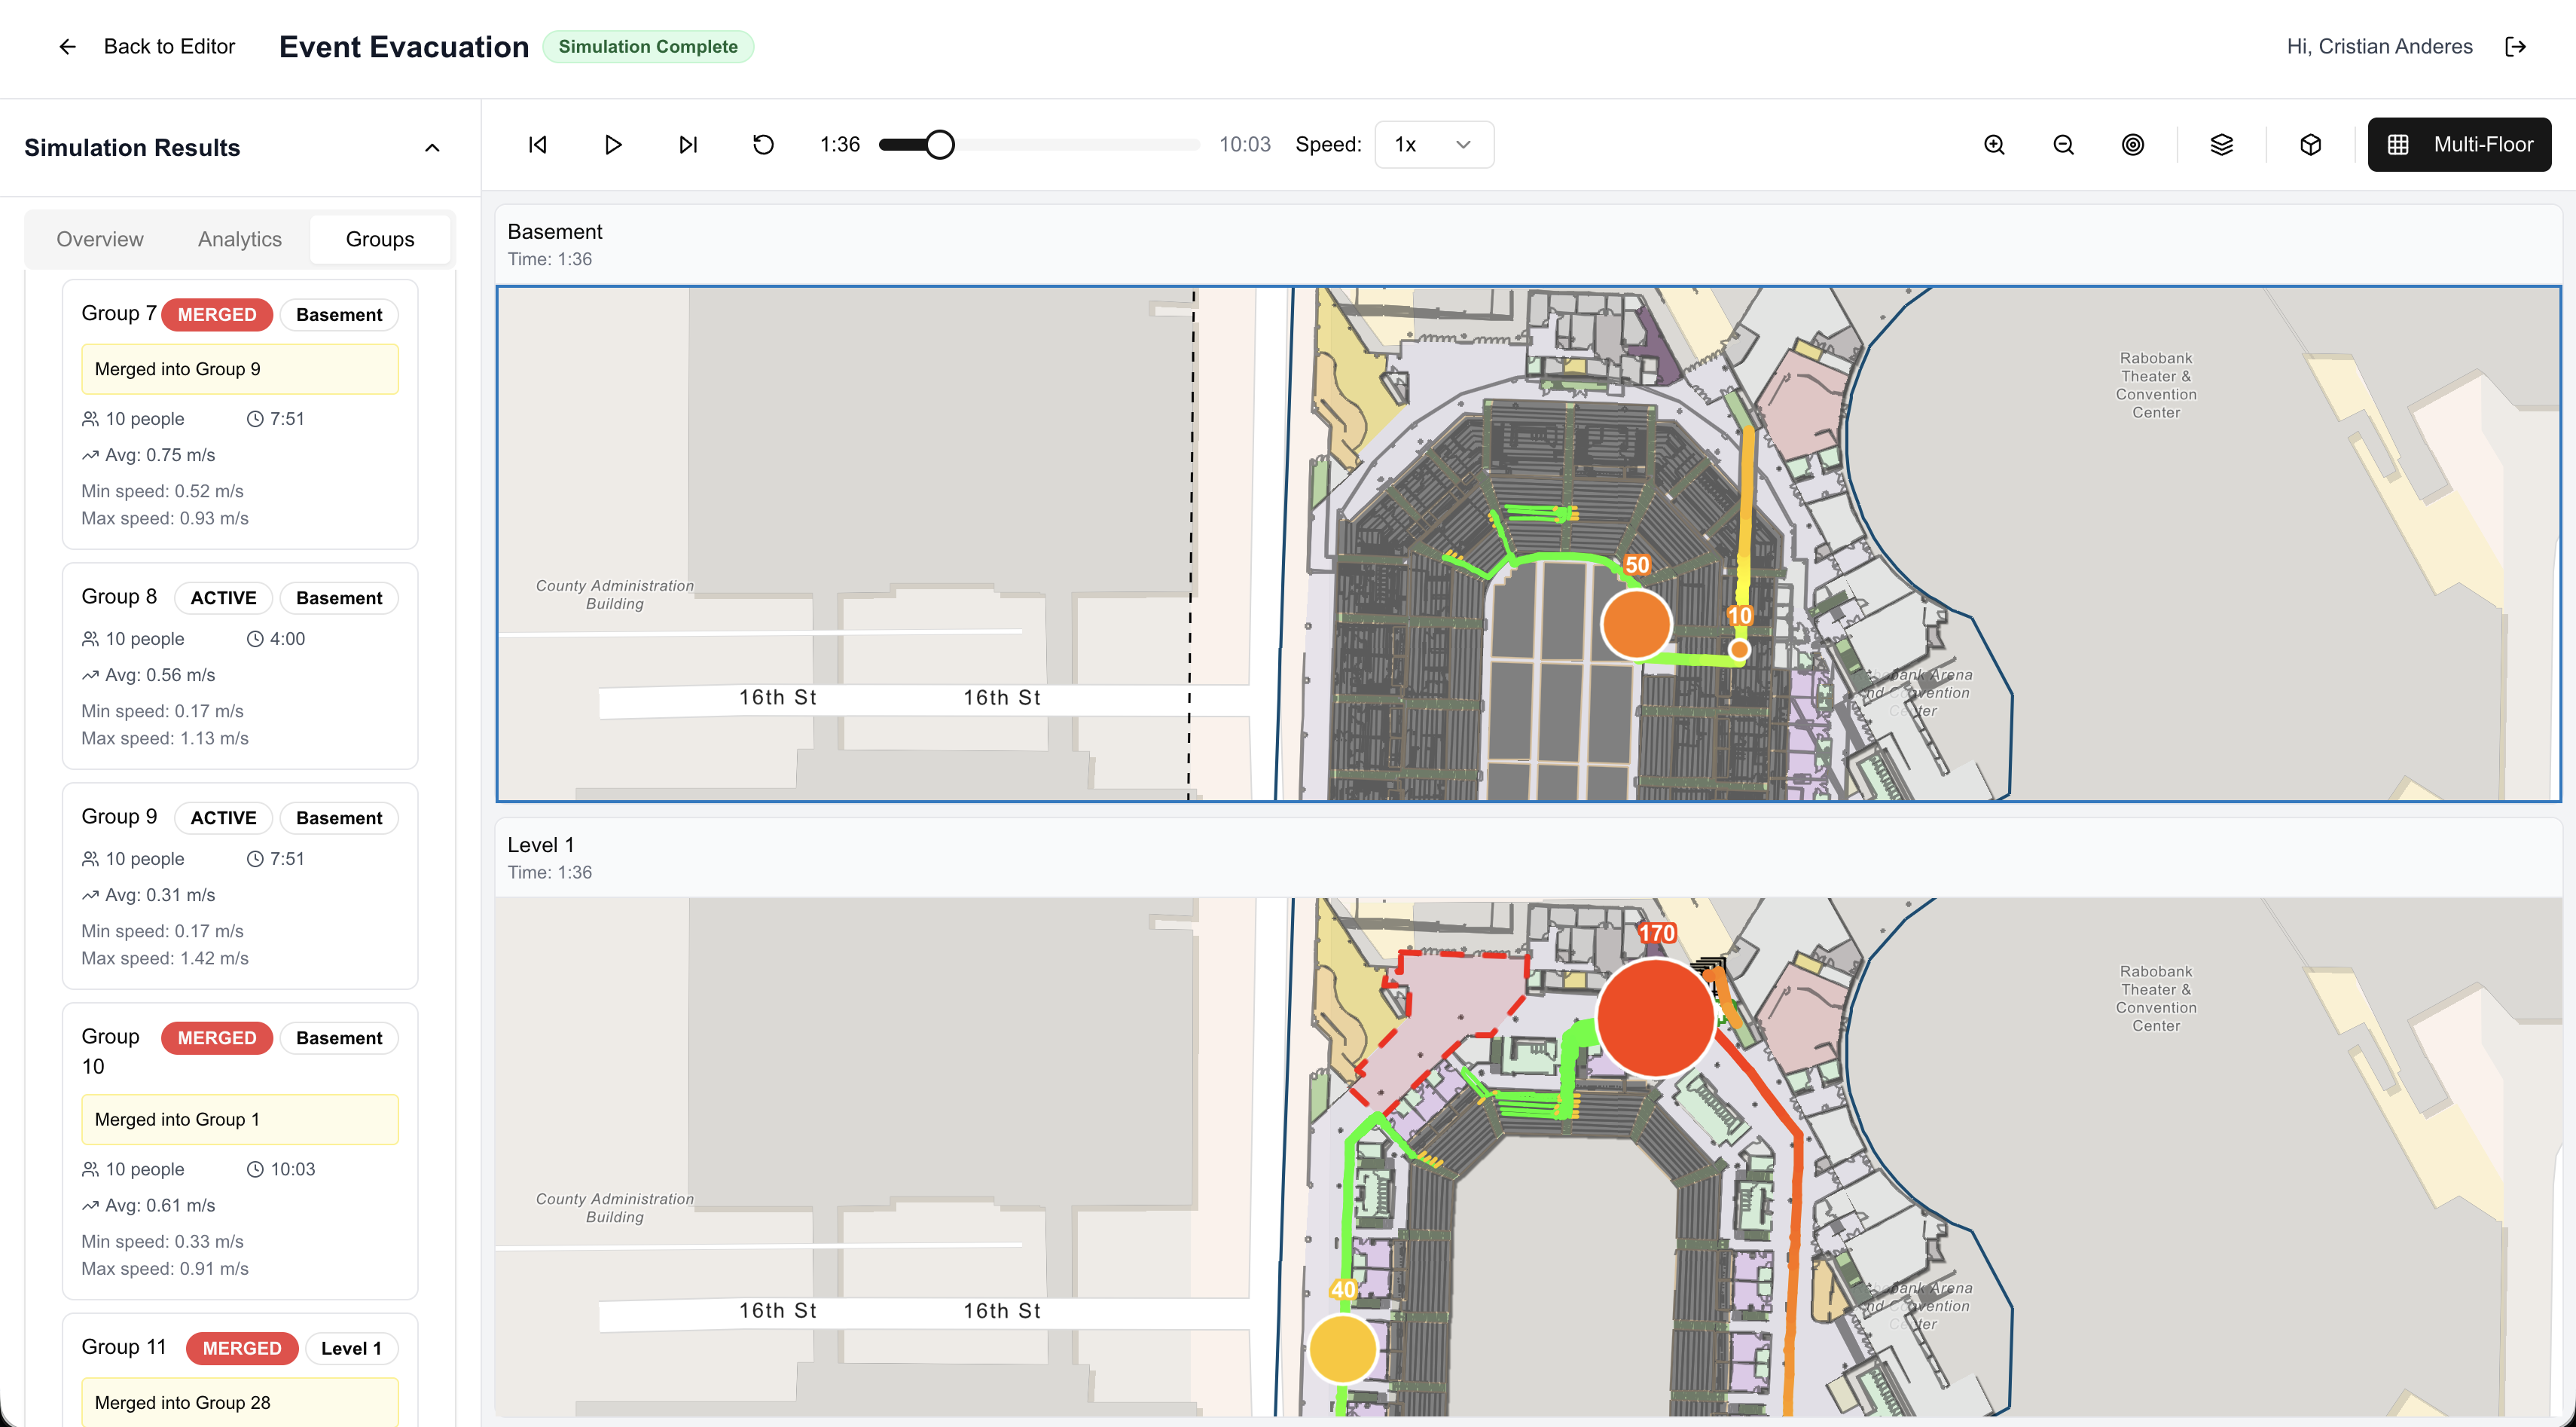Collapse the Simulation Results panel
This screenshot has height=1427, width=2576.
pos(432,148)
